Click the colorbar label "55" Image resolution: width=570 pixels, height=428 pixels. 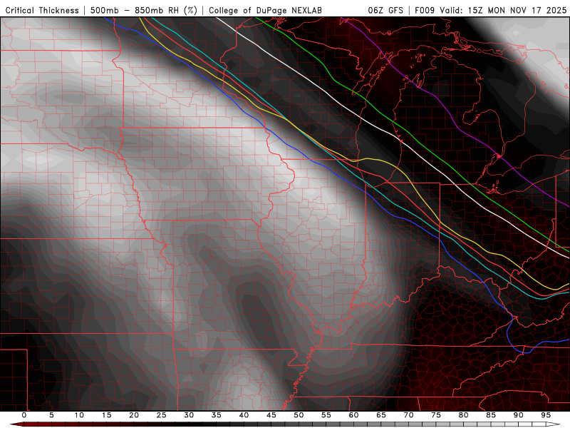tap(326, 415)
